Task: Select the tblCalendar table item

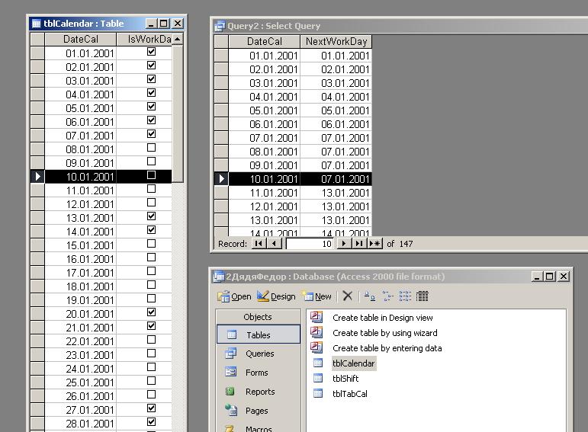Action: click(x=354, y=363)
